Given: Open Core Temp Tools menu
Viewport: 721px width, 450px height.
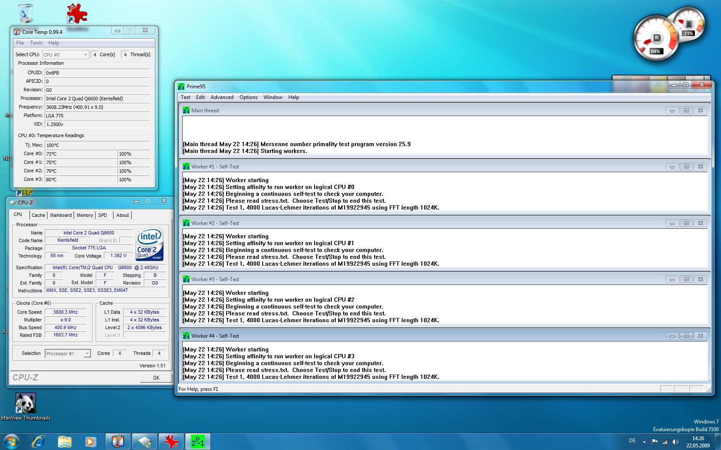Looking at the screenshot, I should point(36,43).
